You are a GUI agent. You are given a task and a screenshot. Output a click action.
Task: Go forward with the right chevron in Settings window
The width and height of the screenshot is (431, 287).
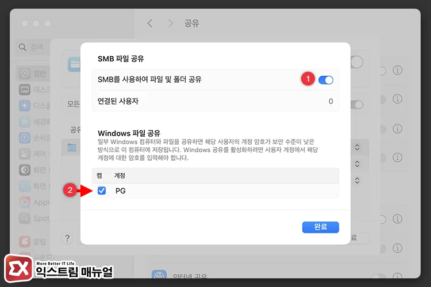tap(171, 23)
